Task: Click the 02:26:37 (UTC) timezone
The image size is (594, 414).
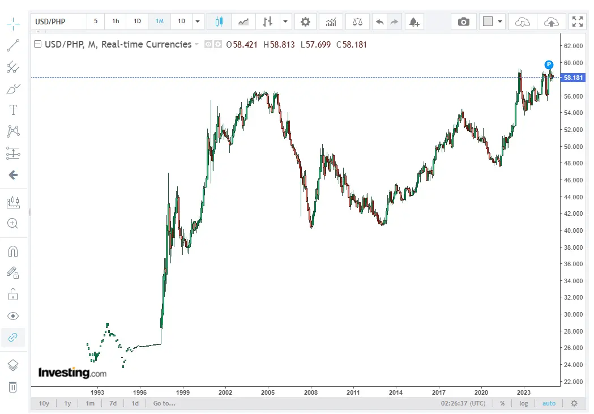Action: [463, 403]
